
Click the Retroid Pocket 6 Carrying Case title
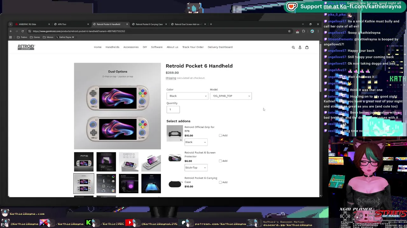coord(201,180)
